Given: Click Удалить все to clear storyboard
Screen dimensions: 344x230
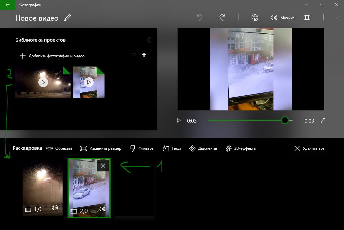Looking at the screenshot, I should [309, 148].
